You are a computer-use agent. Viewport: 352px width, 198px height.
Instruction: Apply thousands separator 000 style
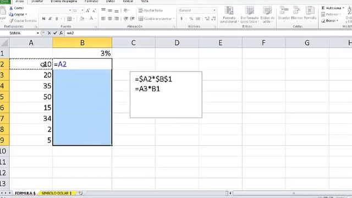(198, 19)
